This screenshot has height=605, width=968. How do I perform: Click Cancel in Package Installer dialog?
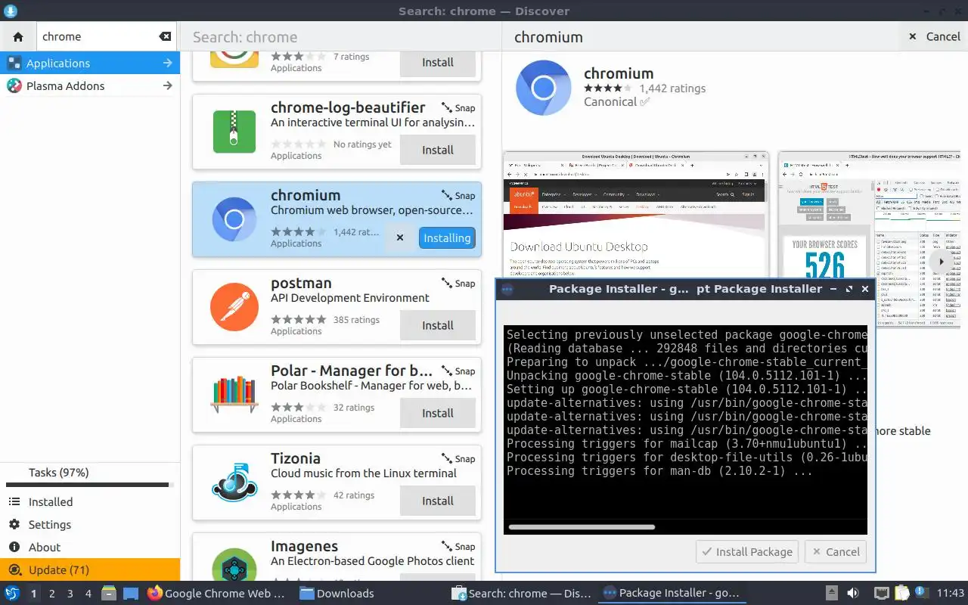coord(836,551)
